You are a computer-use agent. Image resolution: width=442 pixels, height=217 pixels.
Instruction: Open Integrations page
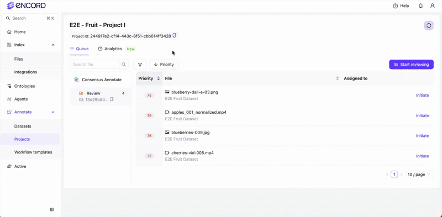pos(25,72)
